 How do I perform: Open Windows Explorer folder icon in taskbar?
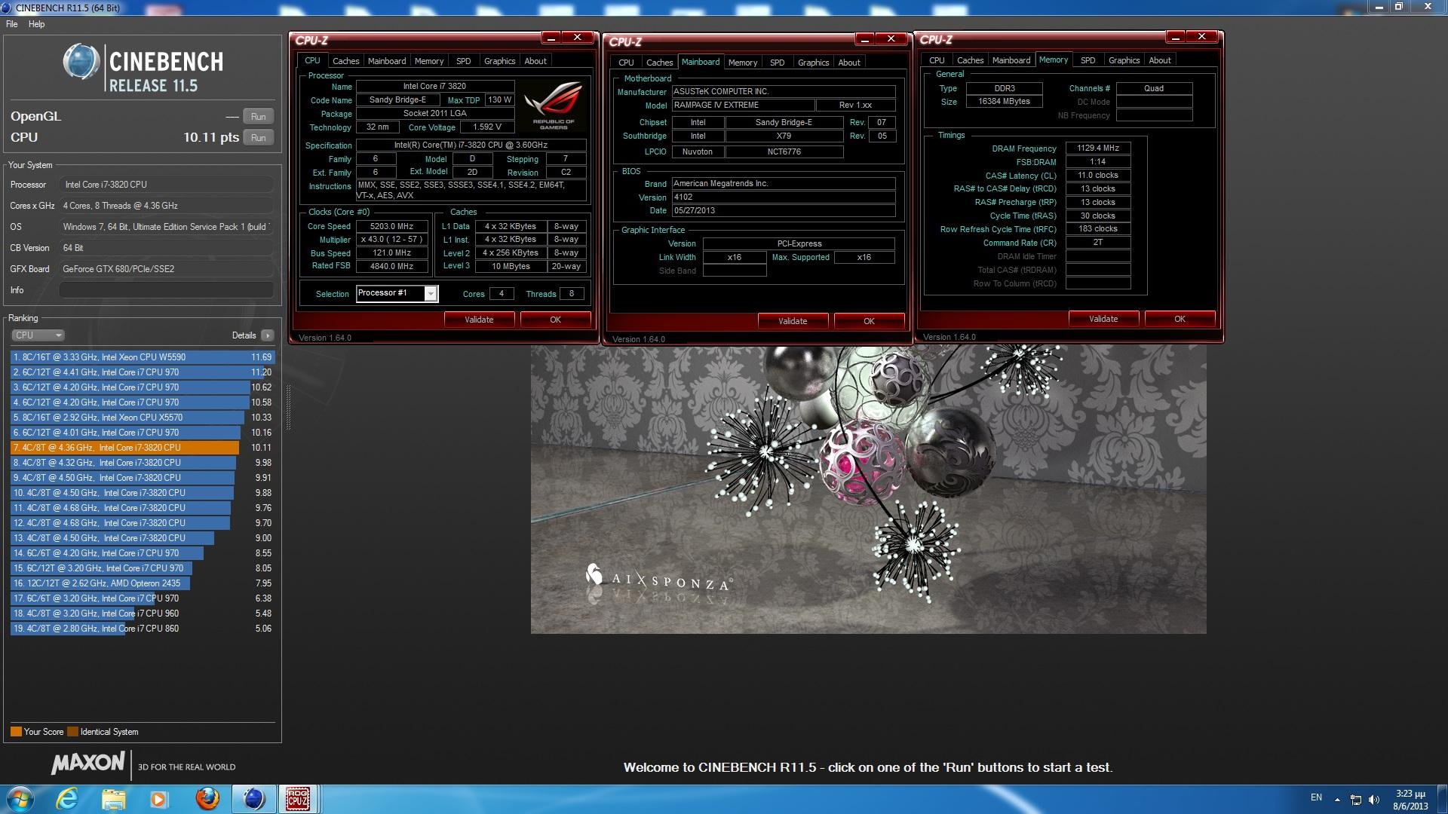(x=114, y=799)
